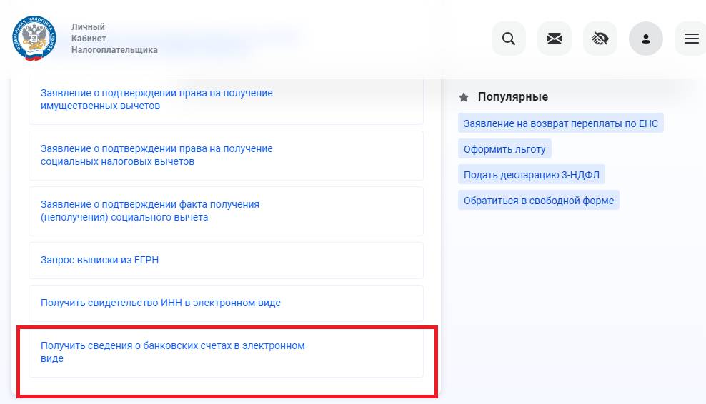The image size is (706, 404).
Task: Select Запрос выписки из ЕГРН
Action: point(226,260)
